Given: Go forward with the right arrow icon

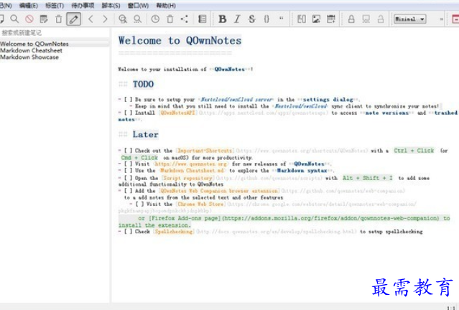Looking at the screenshot, I should [106, 19].
